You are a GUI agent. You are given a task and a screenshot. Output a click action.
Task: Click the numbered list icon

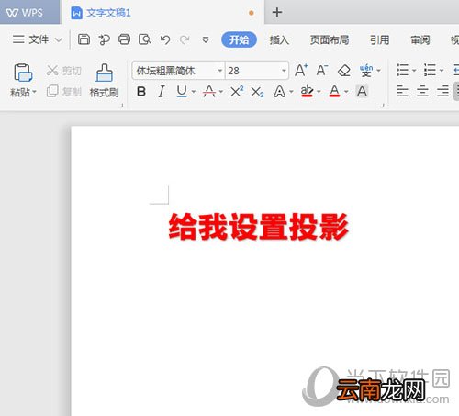point(430,70)
